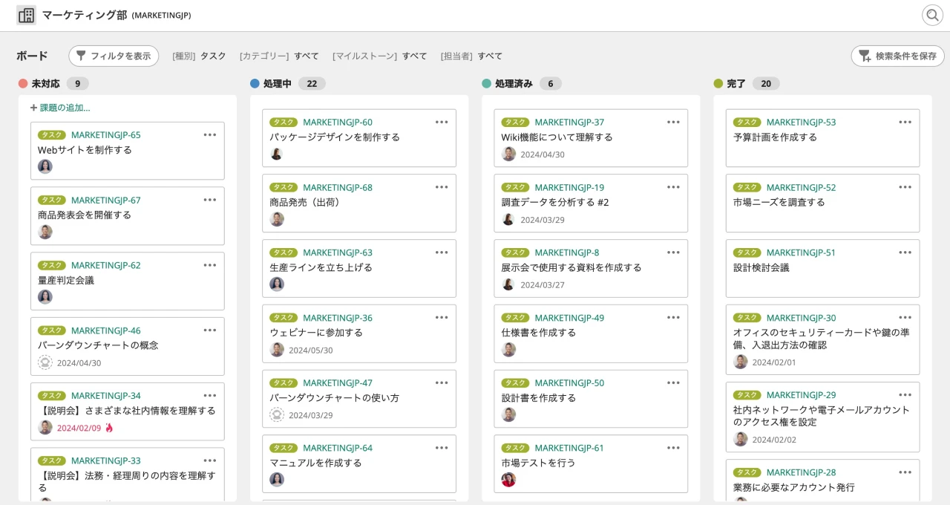
Task: Click the フィルタを表示 button
Action: [114, 56]
